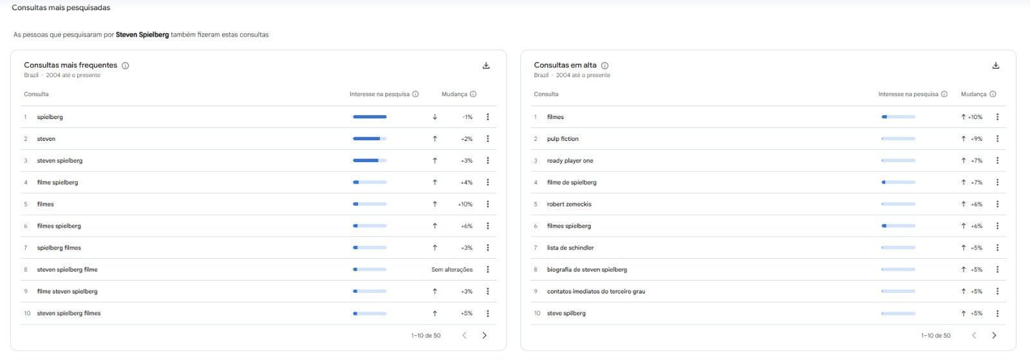
Task: Go to previous page of em alta list
Action: [x=974, y=335]
